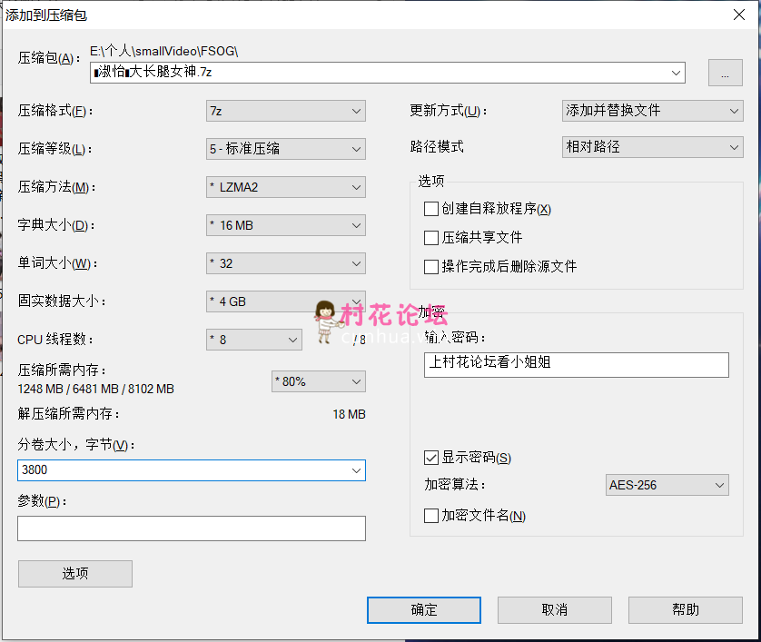This screenshot has height=642, width=761.
Task: Click the browse button next to archive path
Action: point(725,74)
